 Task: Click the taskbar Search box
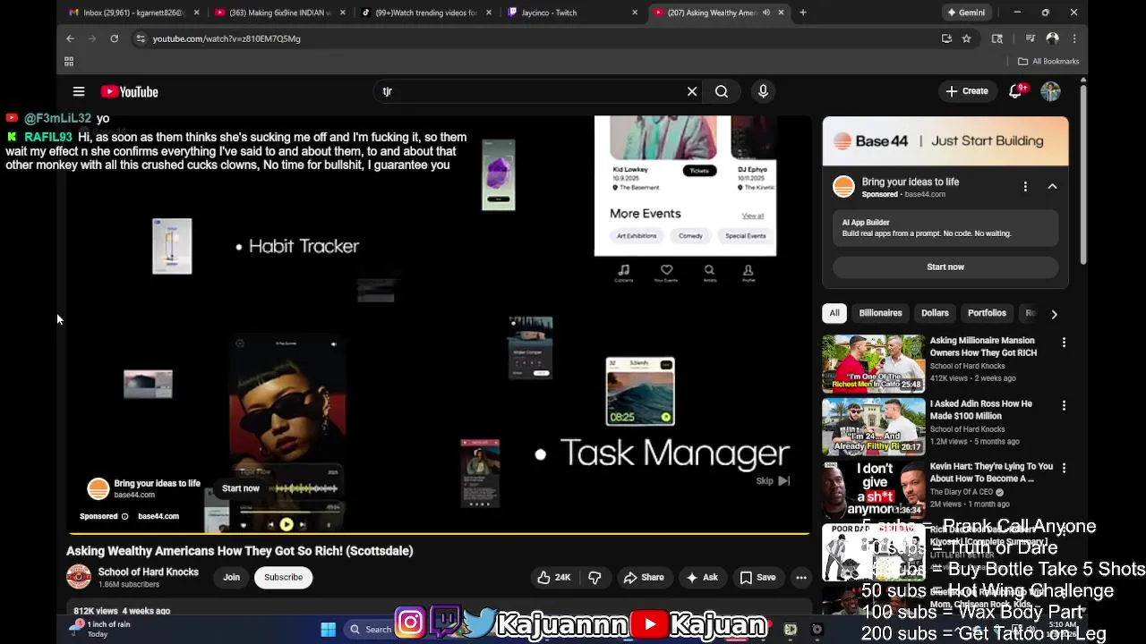click(369, 629)
